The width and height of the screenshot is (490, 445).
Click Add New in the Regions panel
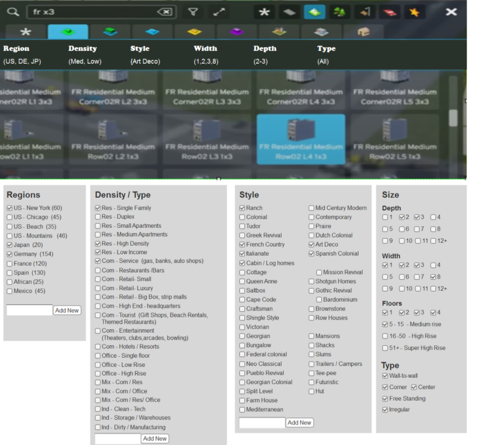point(67,311)
